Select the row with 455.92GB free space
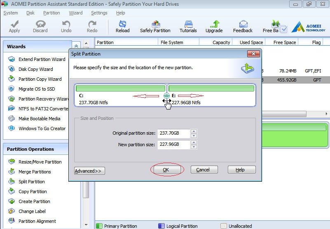The width and height of the screenshot is (330, 229). (x=296, y=80)
